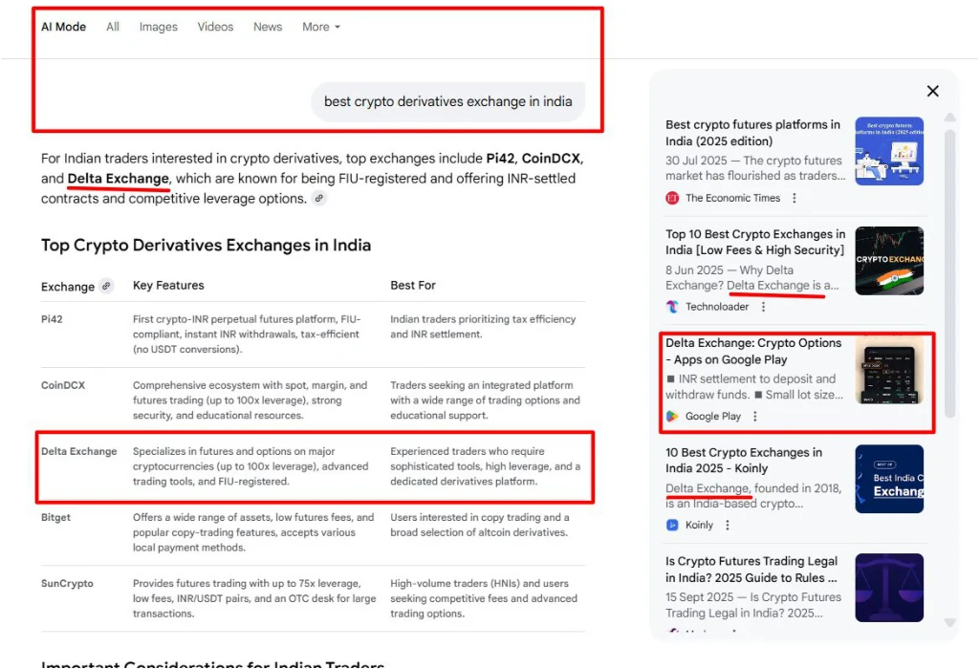This screenshot has width=980, height=669.
Task: Click link icon beside Exchange column header
Action: click(106, 286)
